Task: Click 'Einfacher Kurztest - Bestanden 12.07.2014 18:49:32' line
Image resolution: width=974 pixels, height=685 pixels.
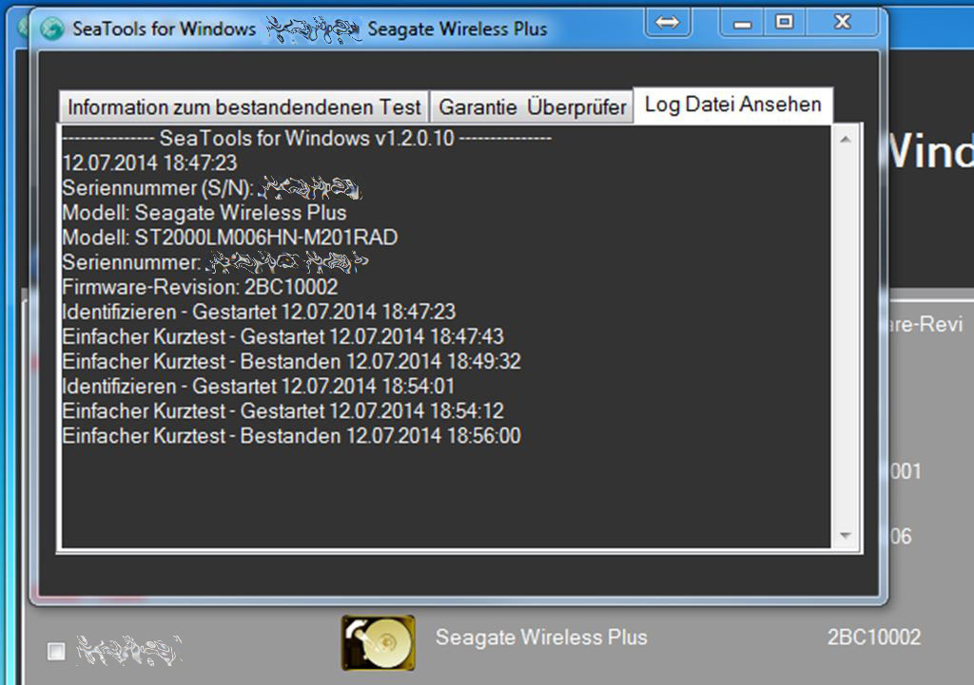Action: (x=291, y=361)
